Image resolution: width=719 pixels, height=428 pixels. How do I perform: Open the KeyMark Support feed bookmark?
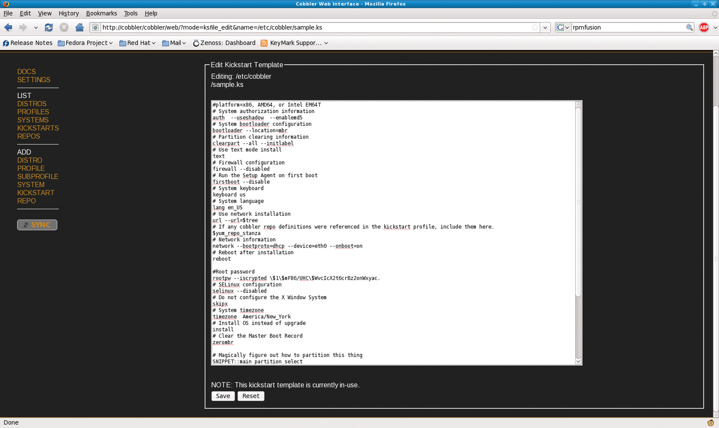tap(294, 43)
